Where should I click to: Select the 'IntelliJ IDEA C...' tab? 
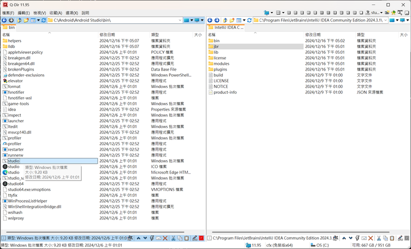click(226, 27)
